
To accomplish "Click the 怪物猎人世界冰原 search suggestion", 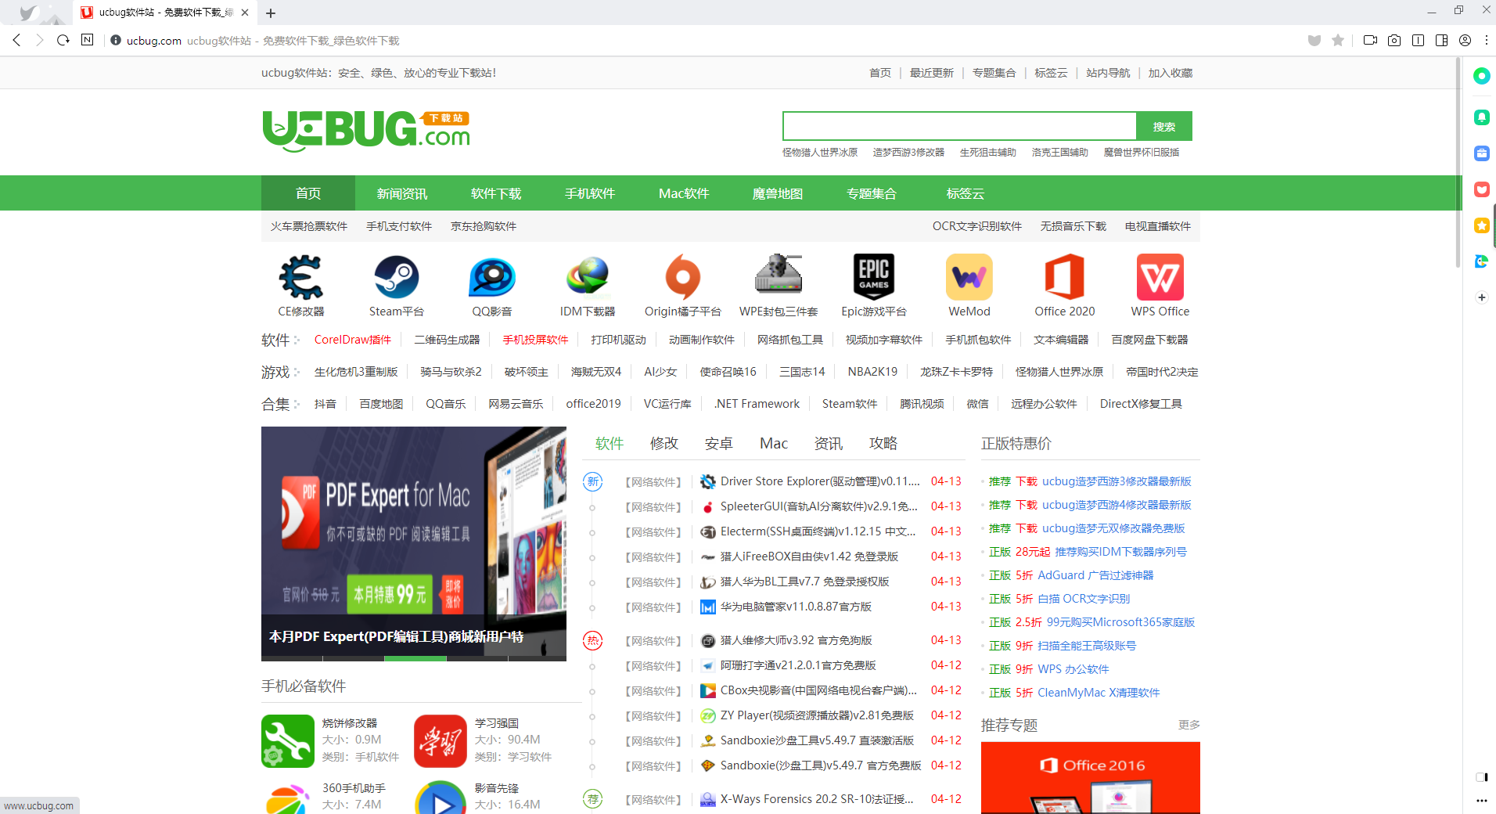I will (820, 153).
